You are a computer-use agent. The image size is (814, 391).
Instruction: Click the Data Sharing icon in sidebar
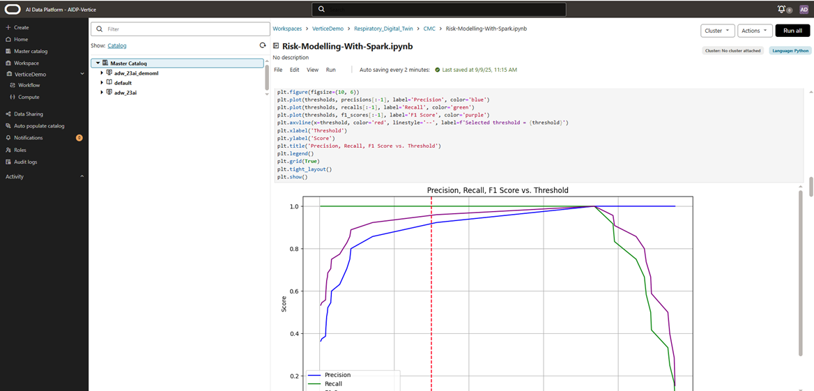[x=8, y=114]
